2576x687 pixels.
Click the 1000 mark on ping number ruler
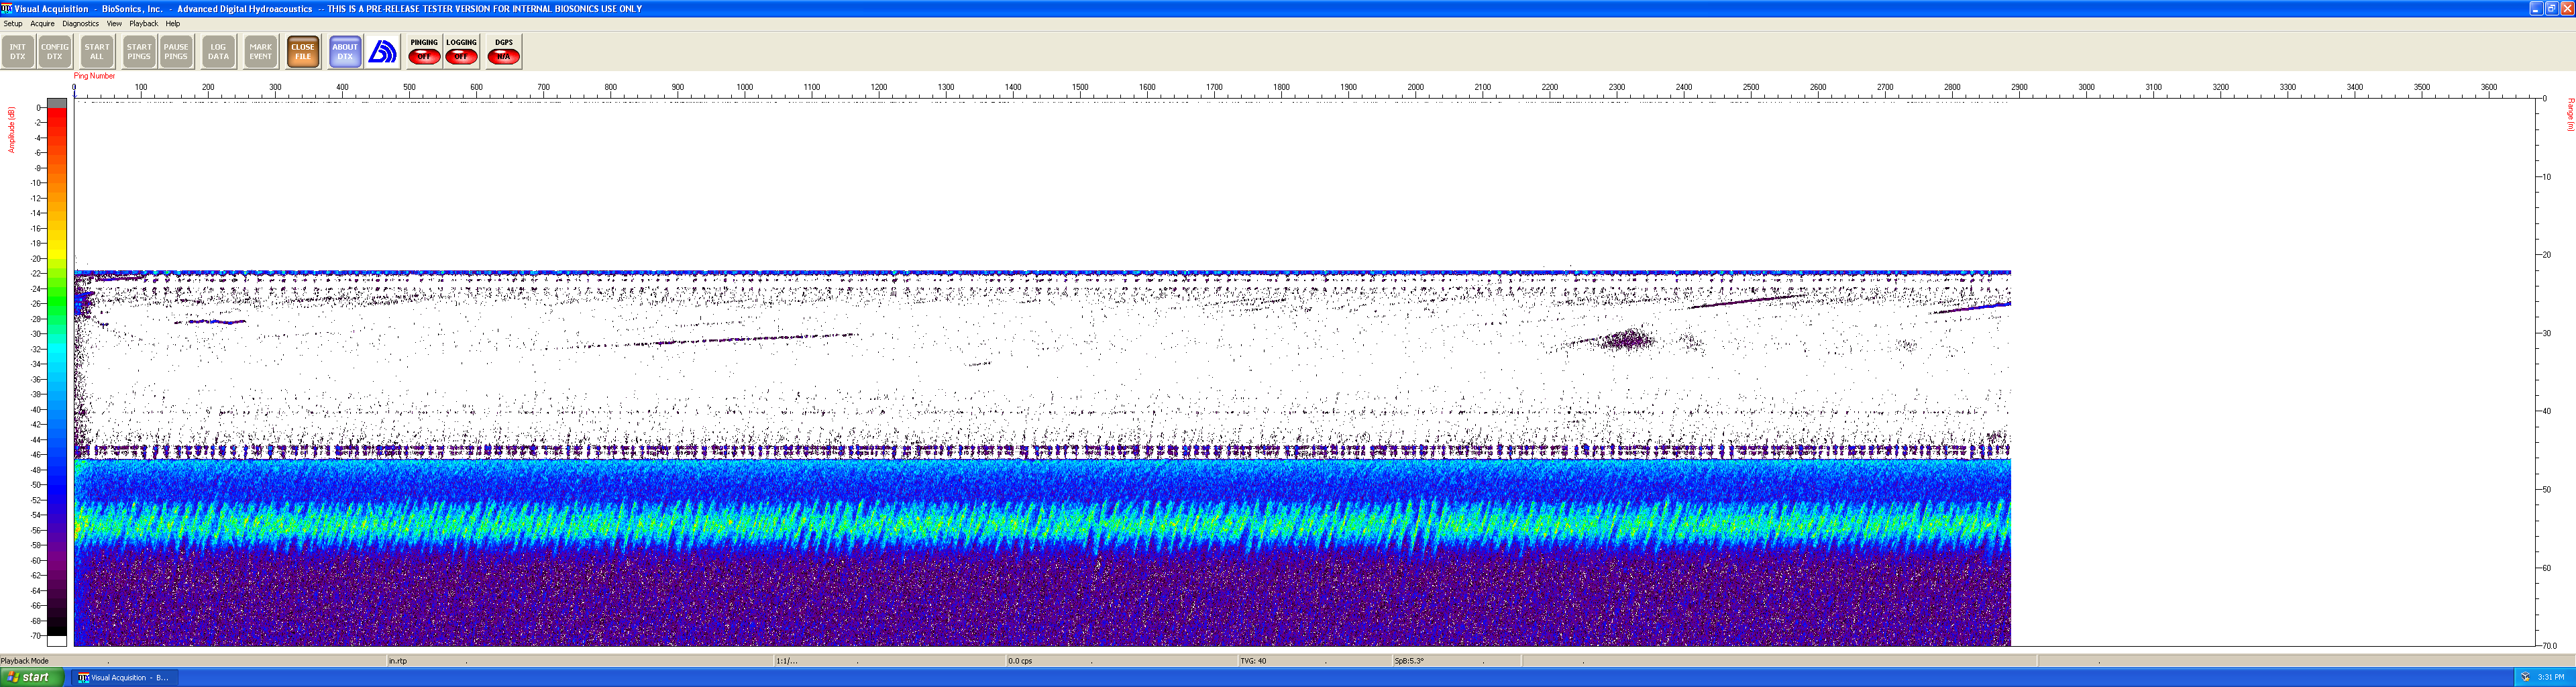click(x=745, y=88)
